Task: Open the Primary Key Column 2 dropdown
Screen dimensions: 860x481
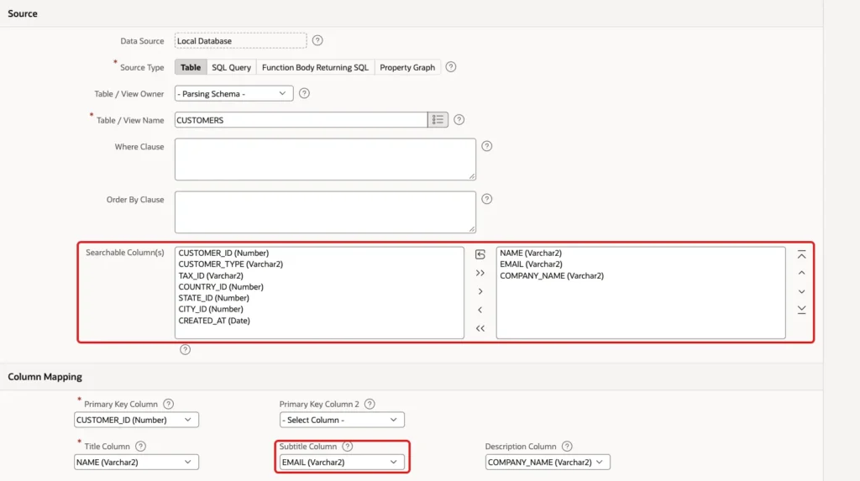Action: point(342,420)
